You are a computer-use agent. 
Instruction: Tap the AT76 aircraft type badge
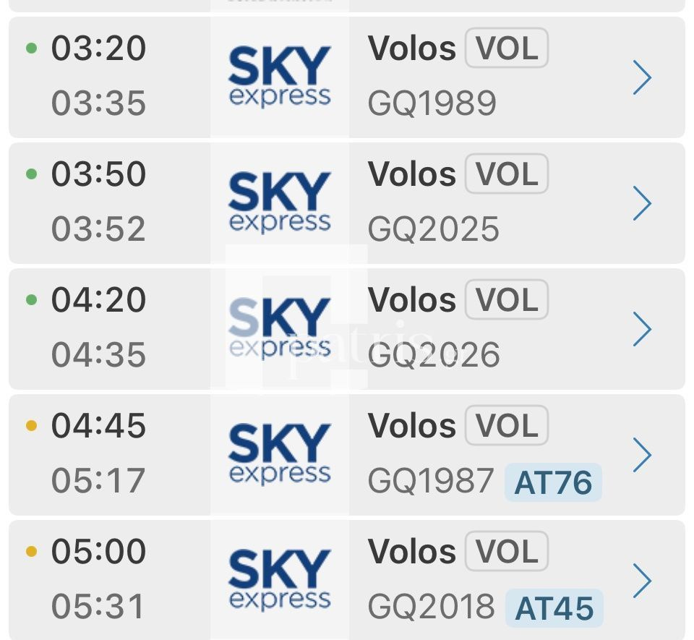pos(553,482)
